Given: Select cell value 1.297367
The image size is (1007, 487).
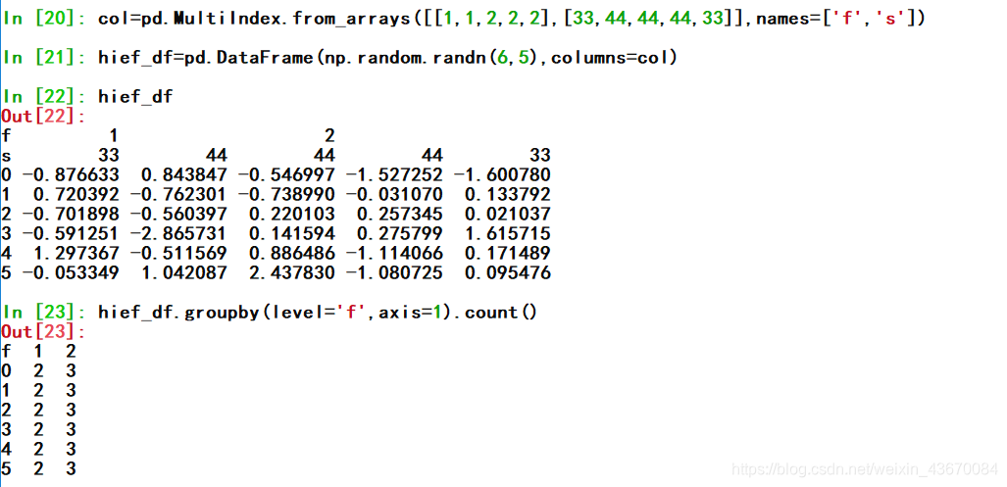Looking at the screenshot, I should tap(76, 254).
